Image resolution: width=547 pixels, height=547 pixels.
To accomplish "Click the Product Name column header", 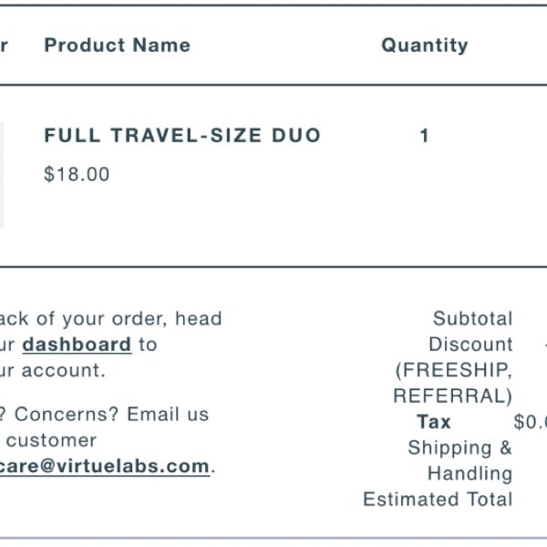I will 118,46.
